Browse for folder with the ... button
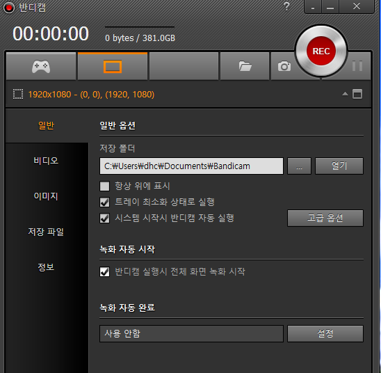 pos(299,166)
